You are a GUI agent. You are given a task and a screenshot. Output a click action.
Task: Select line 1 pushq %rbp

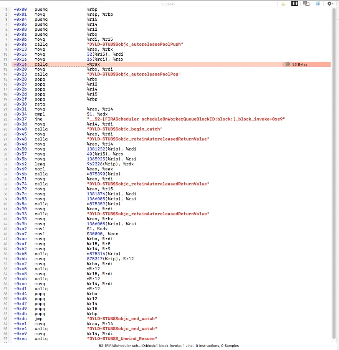point(171,9)
